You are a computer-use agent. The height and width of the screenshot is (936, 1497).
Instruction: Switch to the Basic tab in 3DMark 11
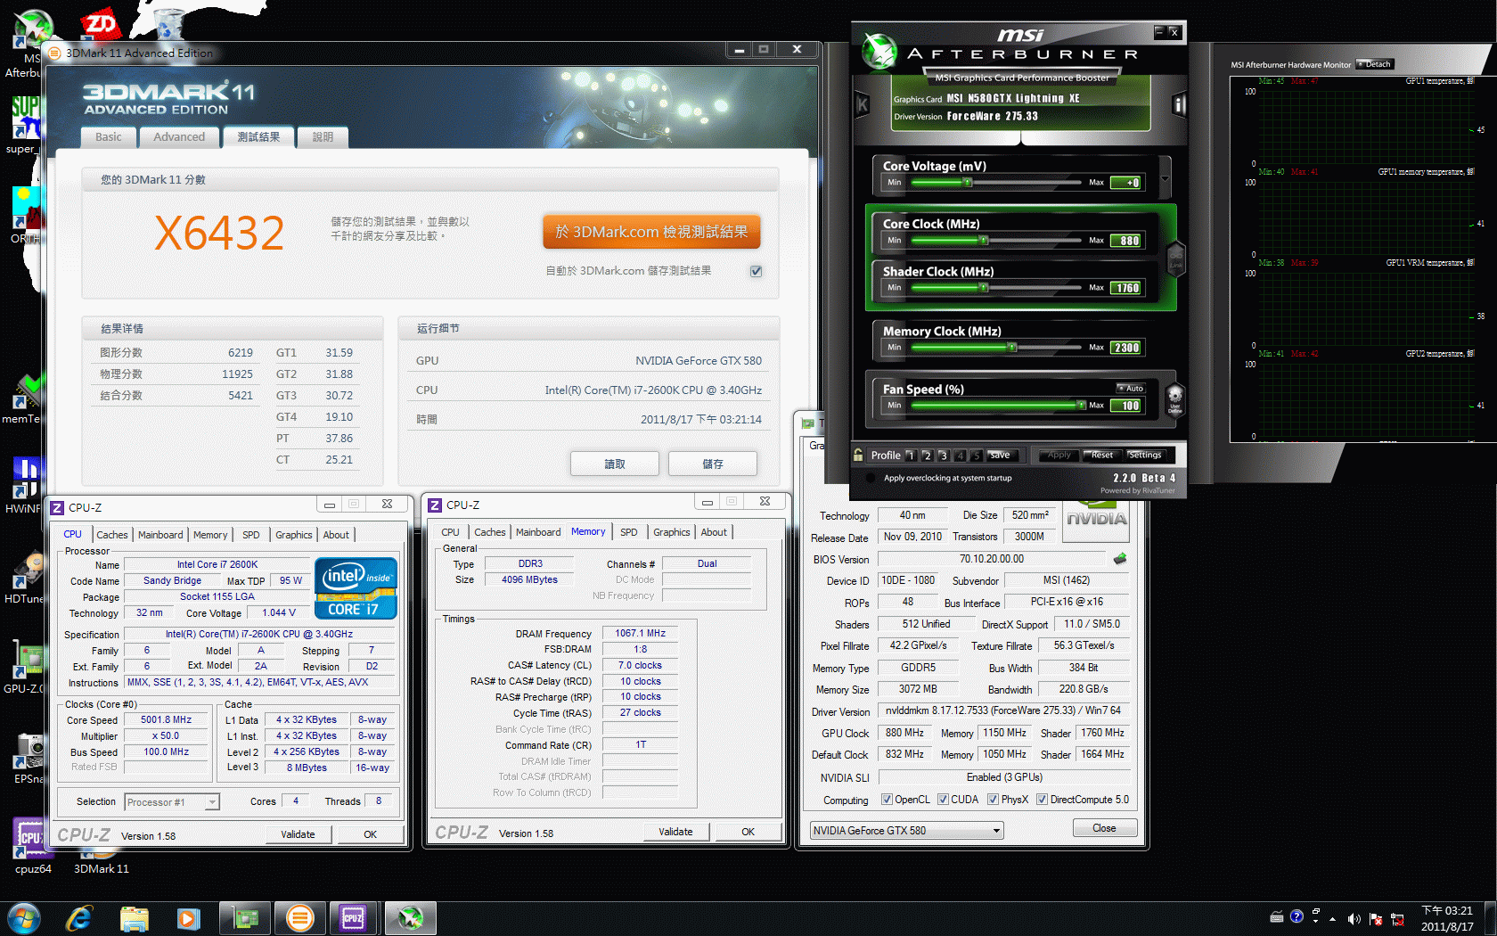(109, 136)
